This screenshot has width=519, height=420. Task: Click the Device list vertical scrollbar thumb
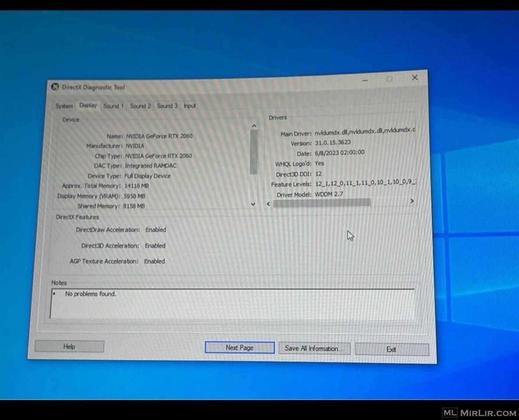click(x=254, y=152)
